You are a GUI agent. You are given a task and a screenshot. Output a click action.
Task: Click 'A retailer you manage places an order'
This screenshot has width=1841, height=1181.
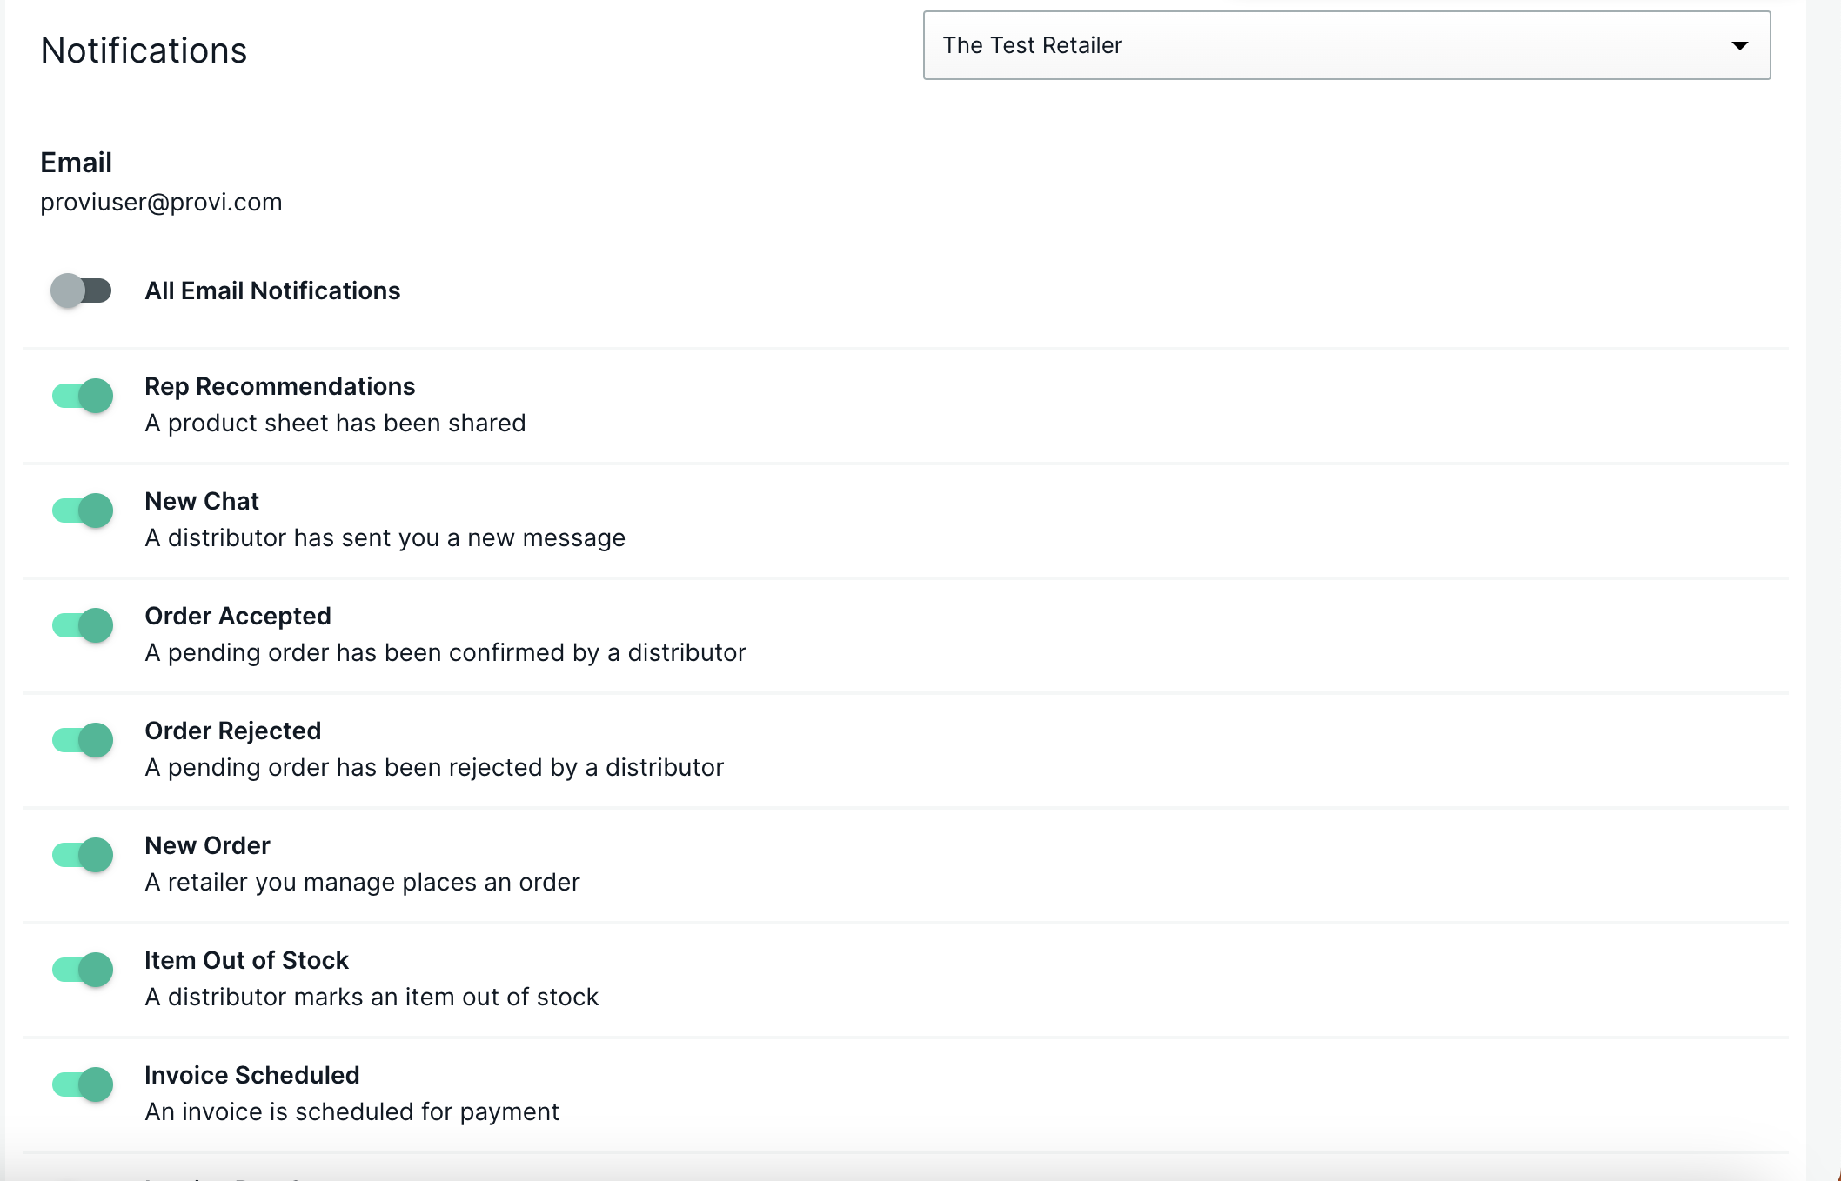point(362,882)
